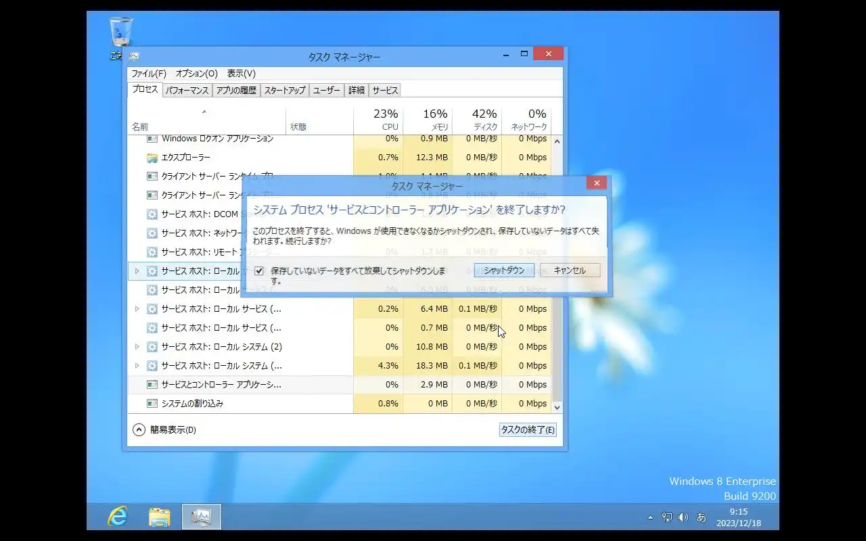Select the プロセス tab
866x541 pixels.
tap(145, 89)
